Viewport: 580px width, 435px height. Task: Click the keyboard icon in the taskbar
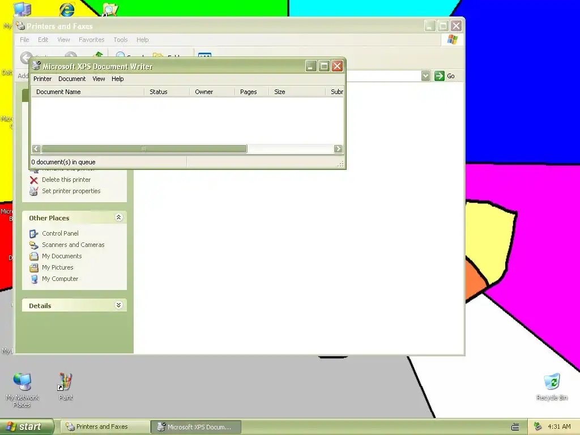[x=515, y=427]
